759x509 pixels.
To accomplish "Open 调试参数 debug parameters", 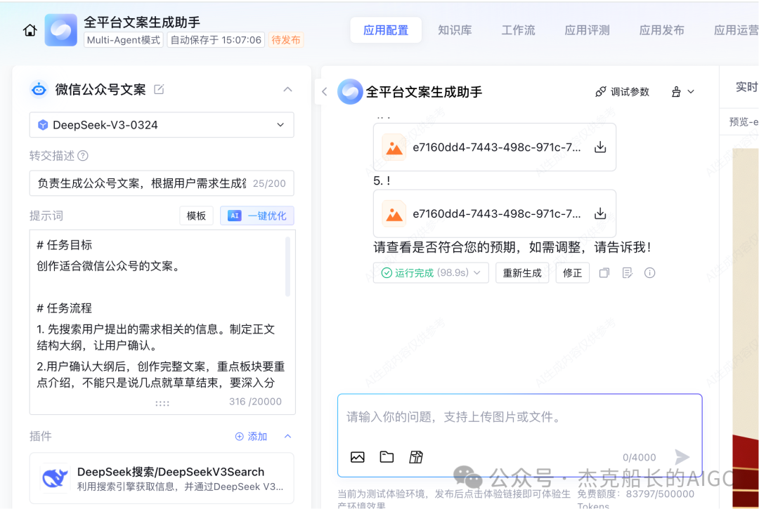I will coord(622,92).
